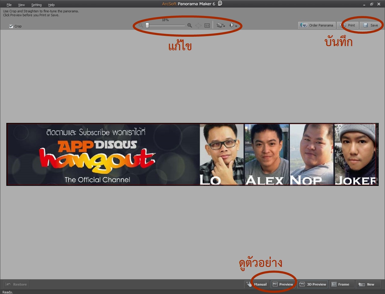385x294 pixels.
Task: Click the zoom in magnifier icon
Action: click(x=189, y=26)
